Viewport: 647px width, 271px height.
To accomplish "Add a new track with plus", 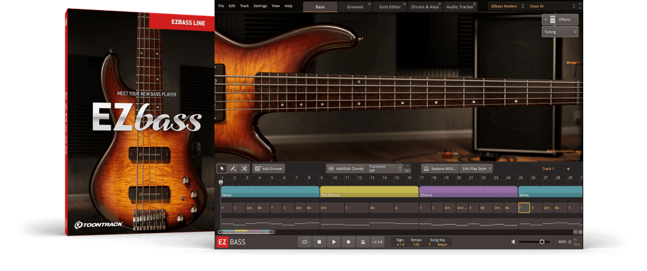I will pyautogui.click(x=568, y=168).
